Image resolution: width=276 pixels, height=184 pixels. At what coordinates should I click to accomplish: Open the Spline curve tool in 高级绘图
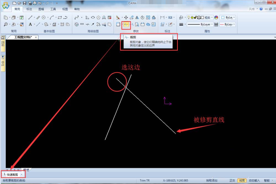pyautogui.click(x=77, y=17)
